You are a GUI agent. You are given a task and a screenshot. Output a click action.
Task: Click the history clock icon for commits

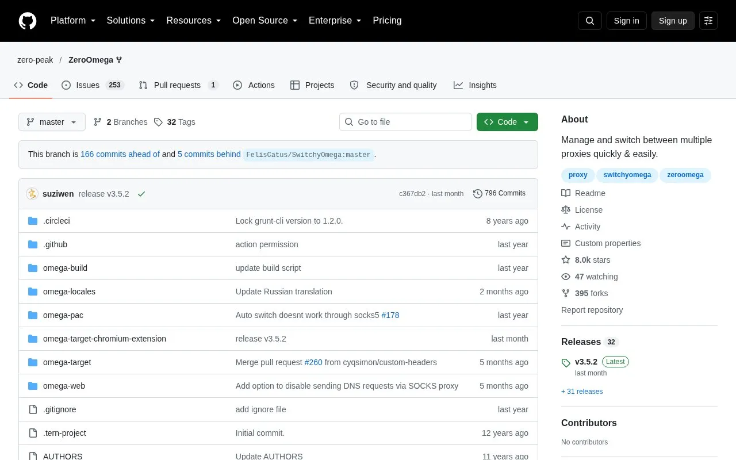477,194
